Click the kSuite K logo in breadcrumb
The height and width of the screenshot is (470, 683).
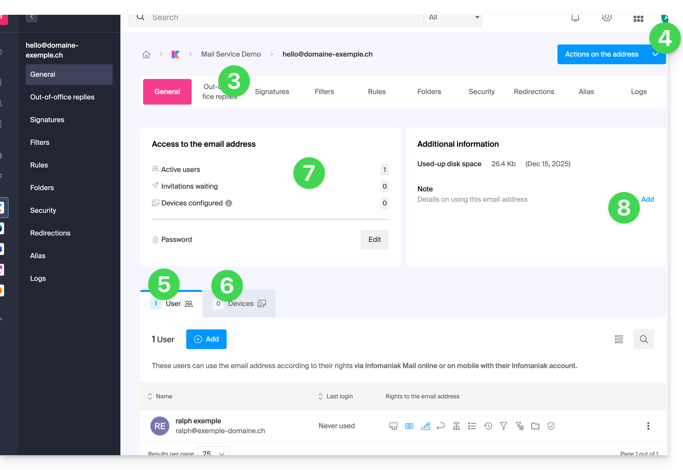coord(175,55)
